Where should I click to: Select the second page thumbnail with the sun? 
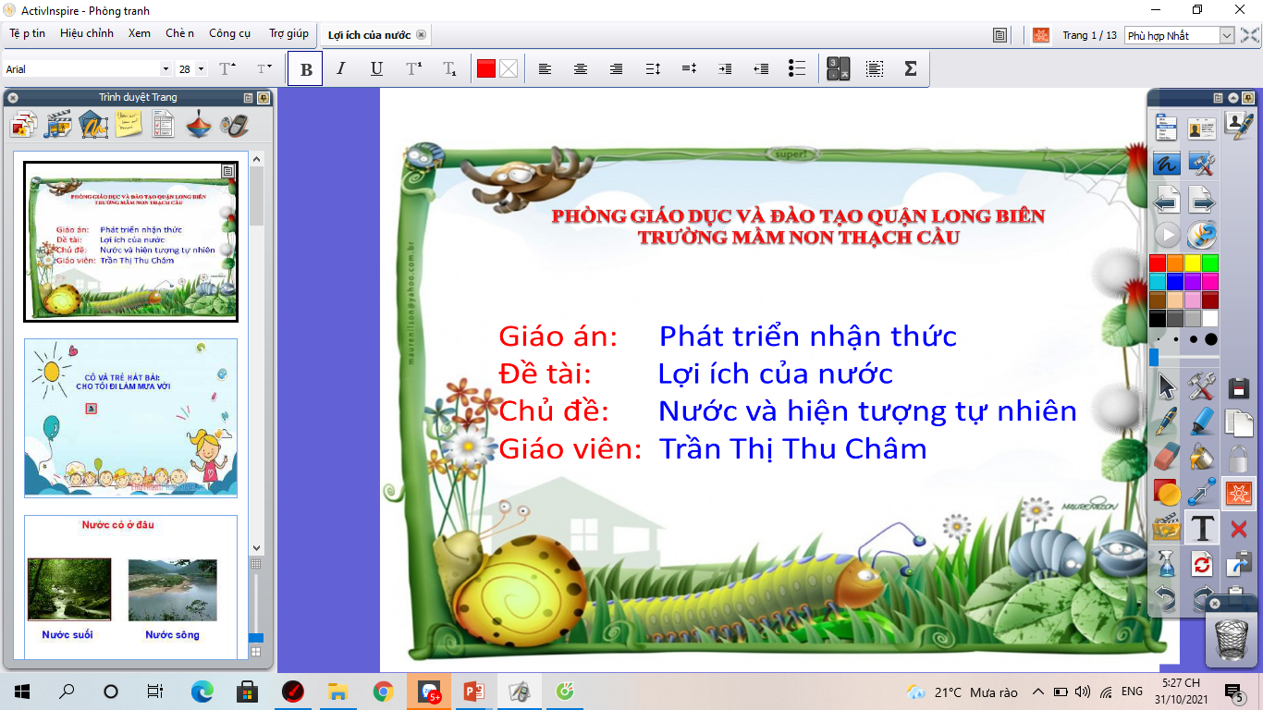[130, 418]
